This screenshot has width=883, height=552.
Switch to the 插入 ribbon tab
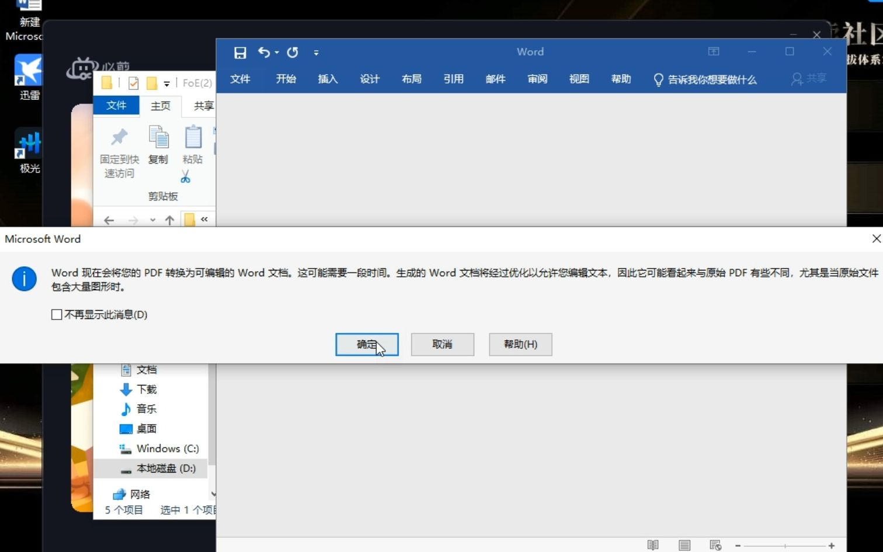[328, 79]
